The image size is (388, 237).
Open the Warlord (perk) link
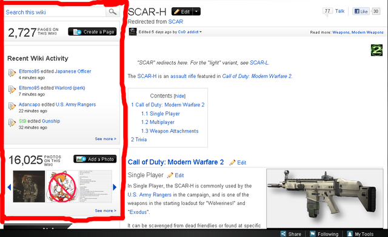click(x=70, y=88)
